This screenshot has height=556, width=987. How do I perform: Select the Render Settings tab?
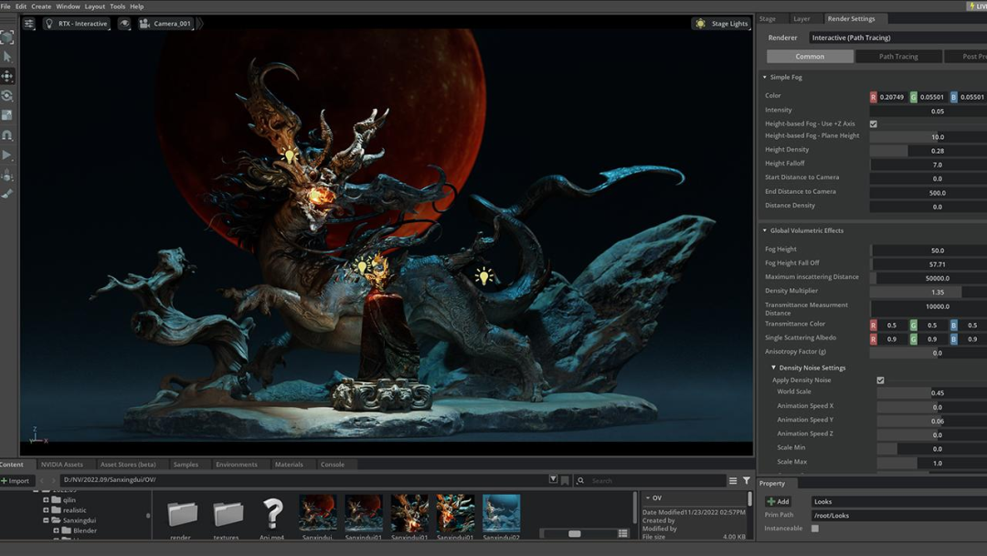(x=851, y=19)
